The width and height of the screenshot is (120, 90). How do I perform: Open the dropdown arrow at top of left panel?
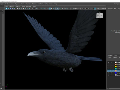click(2, 11)
